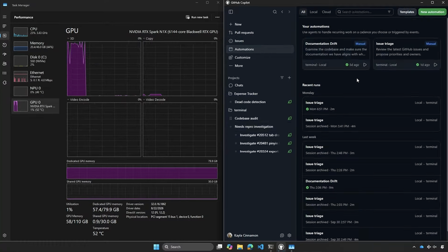Click the Shared GPU memory usage graph

point(142,191)
